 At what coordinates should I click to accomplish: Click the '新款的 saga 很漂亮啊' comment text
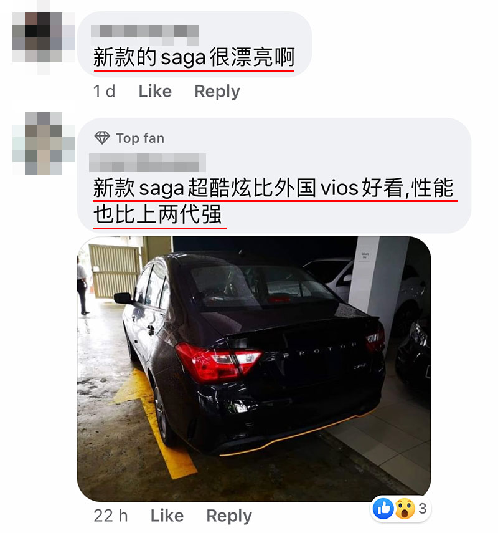(194, 57)
